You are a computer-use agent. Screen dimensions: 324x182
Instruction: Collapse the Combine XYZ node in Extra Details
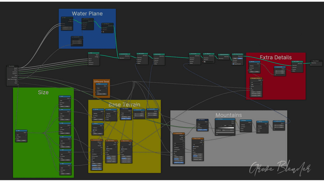tap(275, 67)
